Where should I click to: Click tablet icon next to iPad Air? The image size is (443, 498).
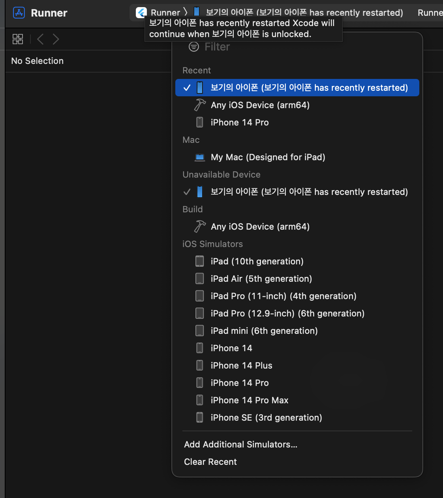(200, 279)
